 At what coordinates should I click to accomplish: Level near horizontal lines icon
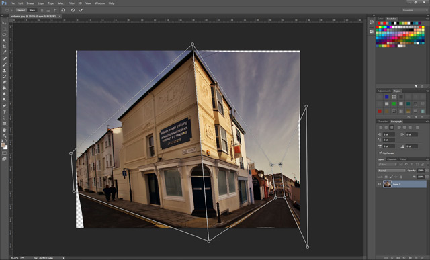[x=48, y=10]
